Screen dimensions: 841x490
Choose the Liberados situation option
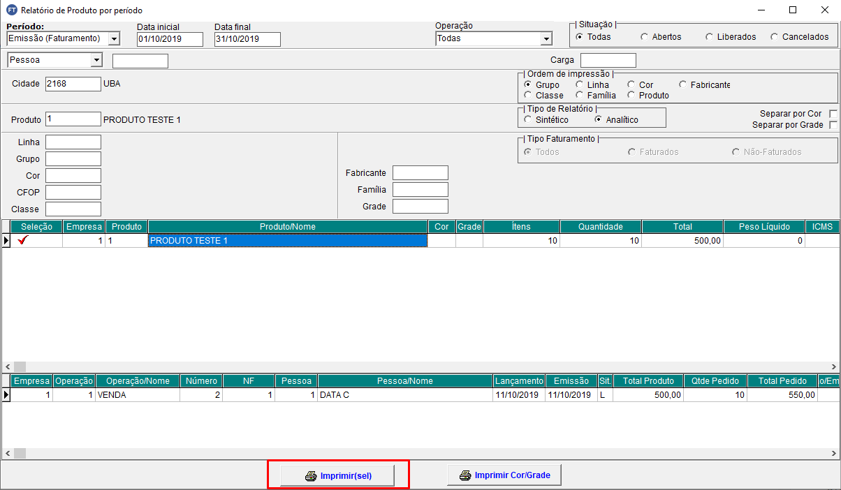pos(710,37)
